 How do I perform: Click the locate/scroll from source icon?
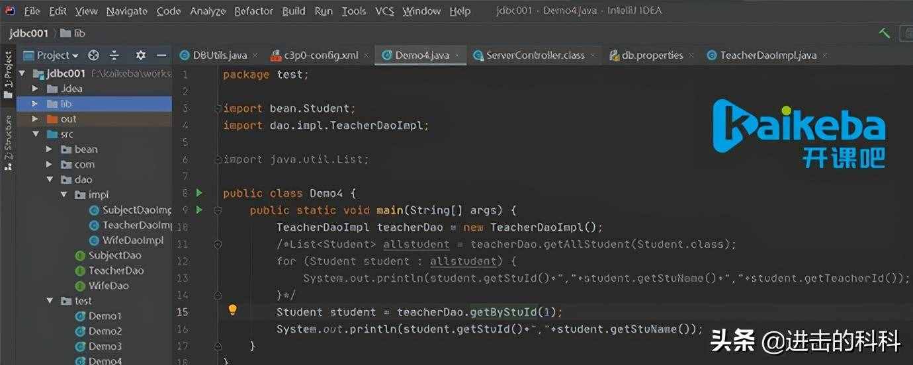tap(94, 56)
